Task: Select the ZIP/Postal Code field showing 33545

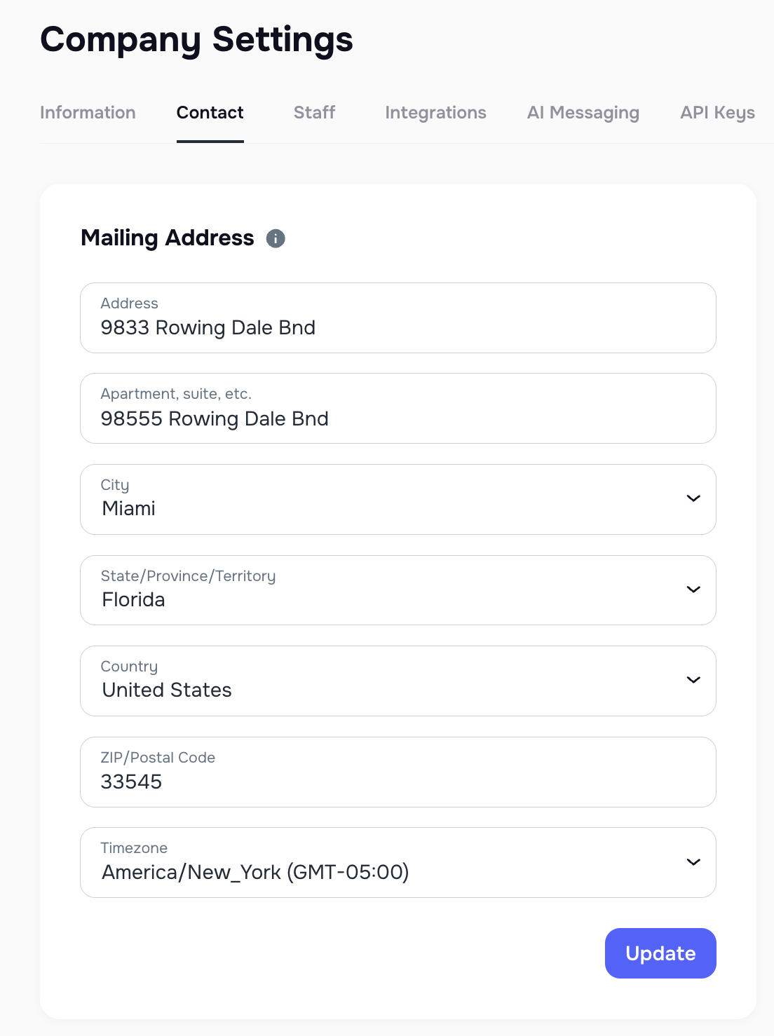Action: click(x=398, y=772)
